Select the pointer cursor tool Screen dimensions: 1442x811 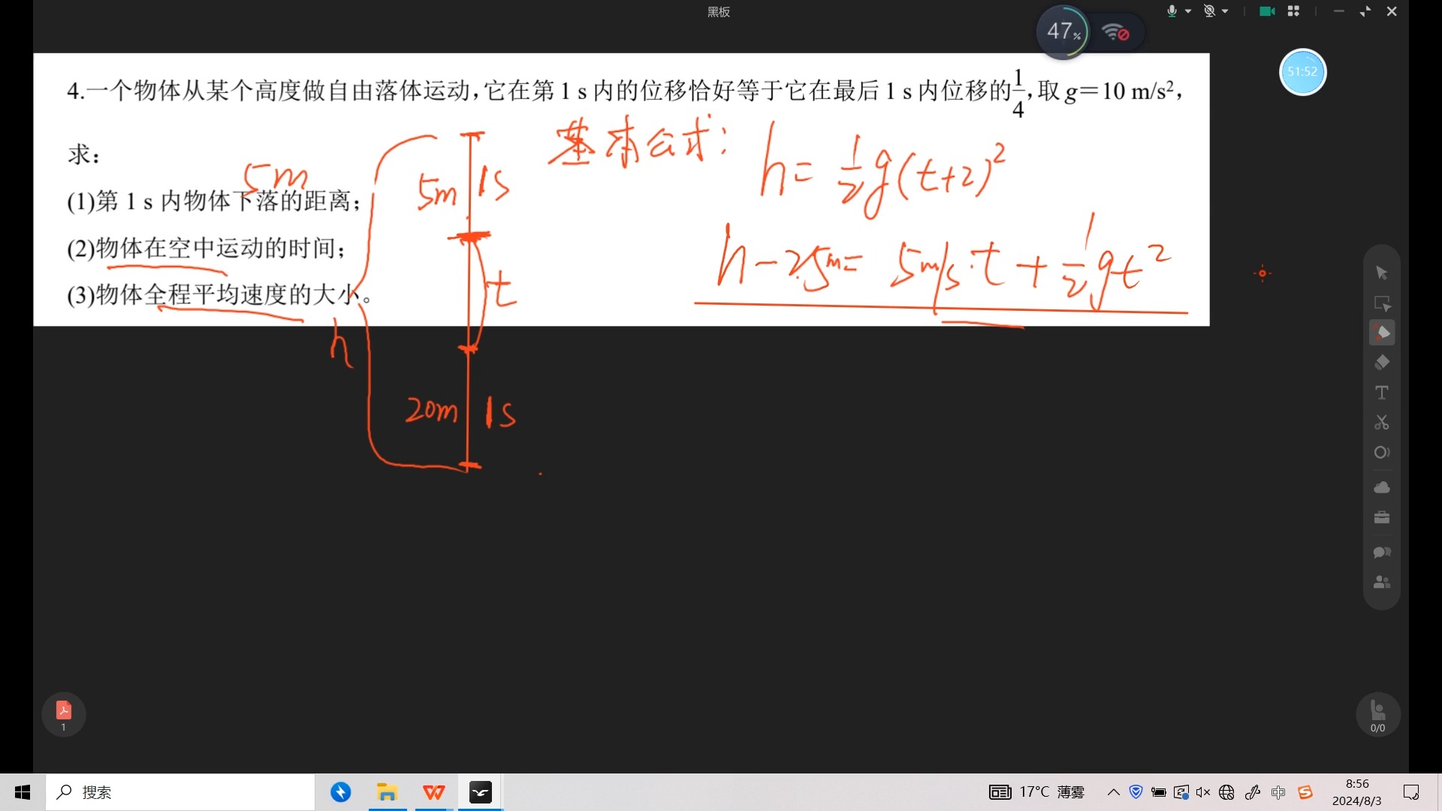point(1381,273)
